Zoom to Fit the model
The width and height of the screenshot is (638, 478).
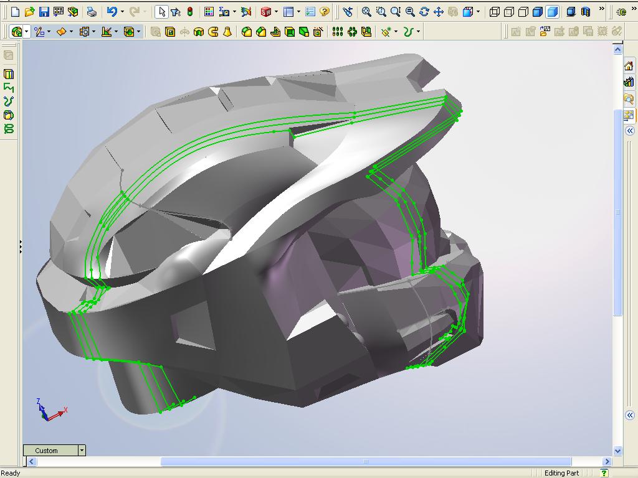366,12
